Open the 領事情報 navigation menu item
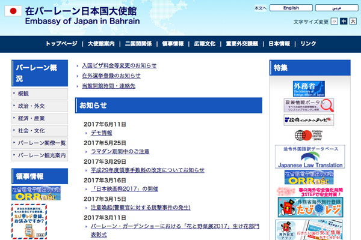The height and width of the screenshot is (240, 361). point(173,44)
